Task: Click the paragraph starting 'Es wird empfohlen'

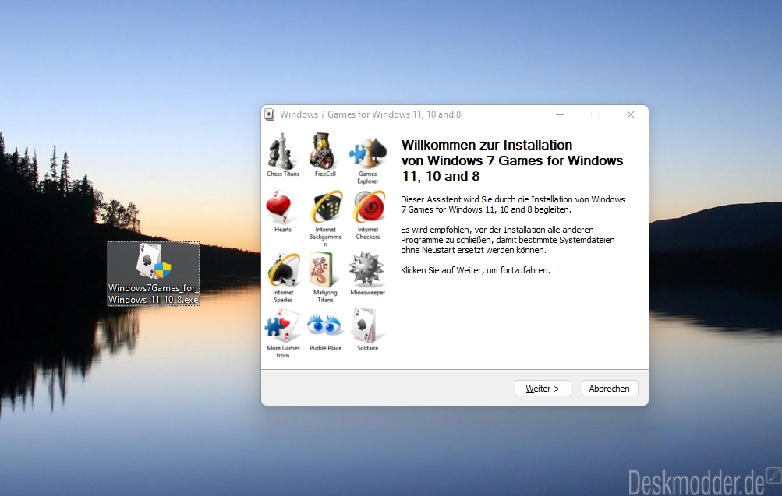Action: [x=508, y=240]
